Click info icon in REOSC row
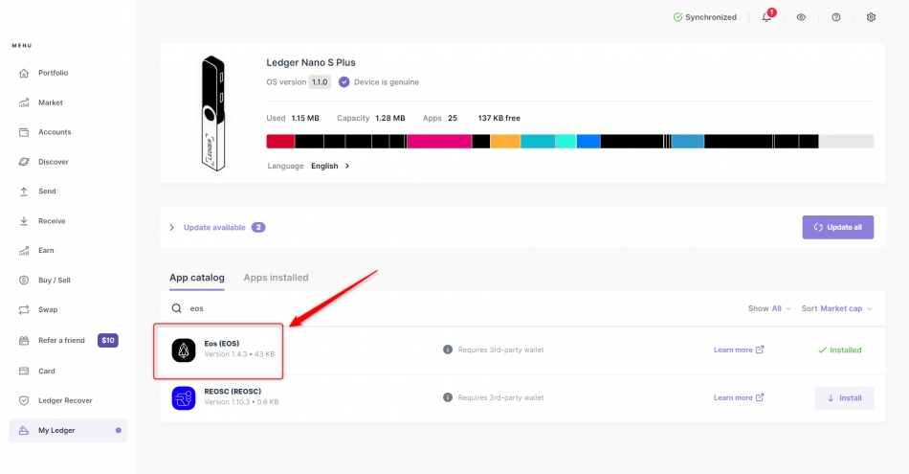 tap(448, 397)
